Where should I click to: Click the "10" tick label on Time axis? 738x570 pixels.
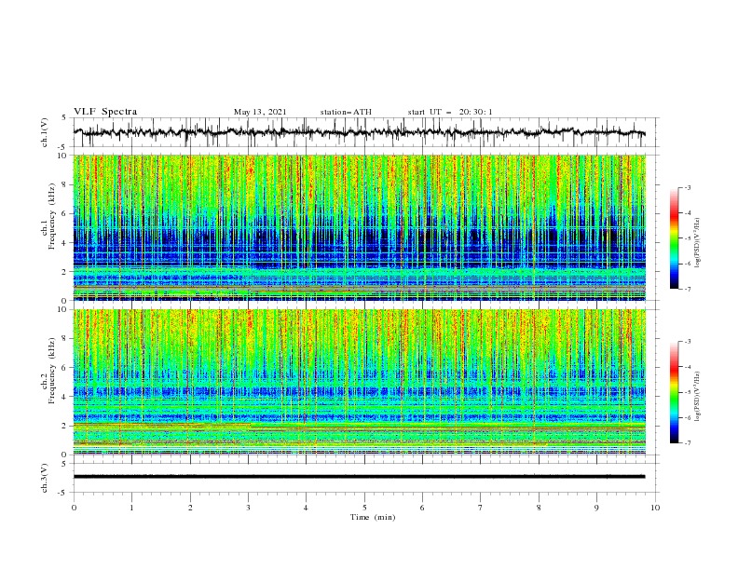coord(655,508)
